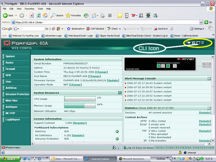The image size is (216, 162).
Task: Open the Firewall menu in sidebar
Action: tap(10, 69)
